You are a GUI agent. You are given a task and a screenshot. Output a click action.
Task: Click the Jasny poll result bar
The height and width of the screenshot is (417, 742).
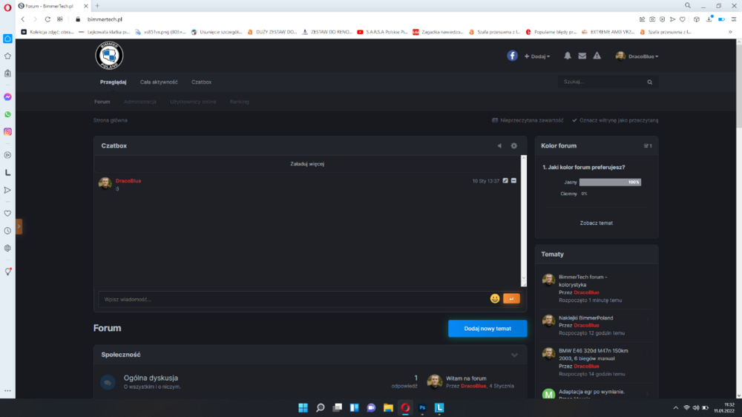pyautogui.click(x=610, y=183)
